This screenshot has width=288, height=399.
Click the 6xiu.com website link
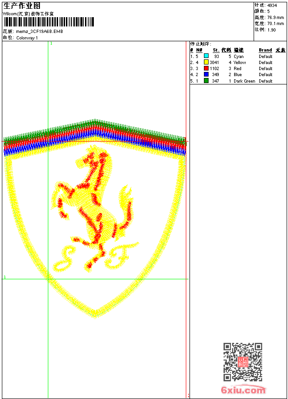[x=243, y=390]
